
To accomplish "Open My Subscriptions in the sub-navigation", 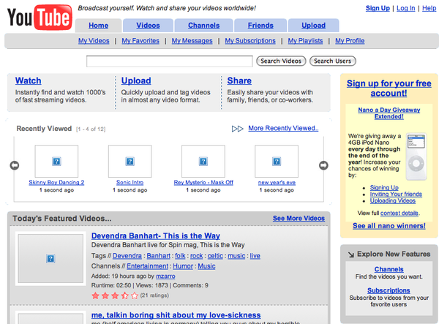I will pyautogui.click(x=250, y=41).
